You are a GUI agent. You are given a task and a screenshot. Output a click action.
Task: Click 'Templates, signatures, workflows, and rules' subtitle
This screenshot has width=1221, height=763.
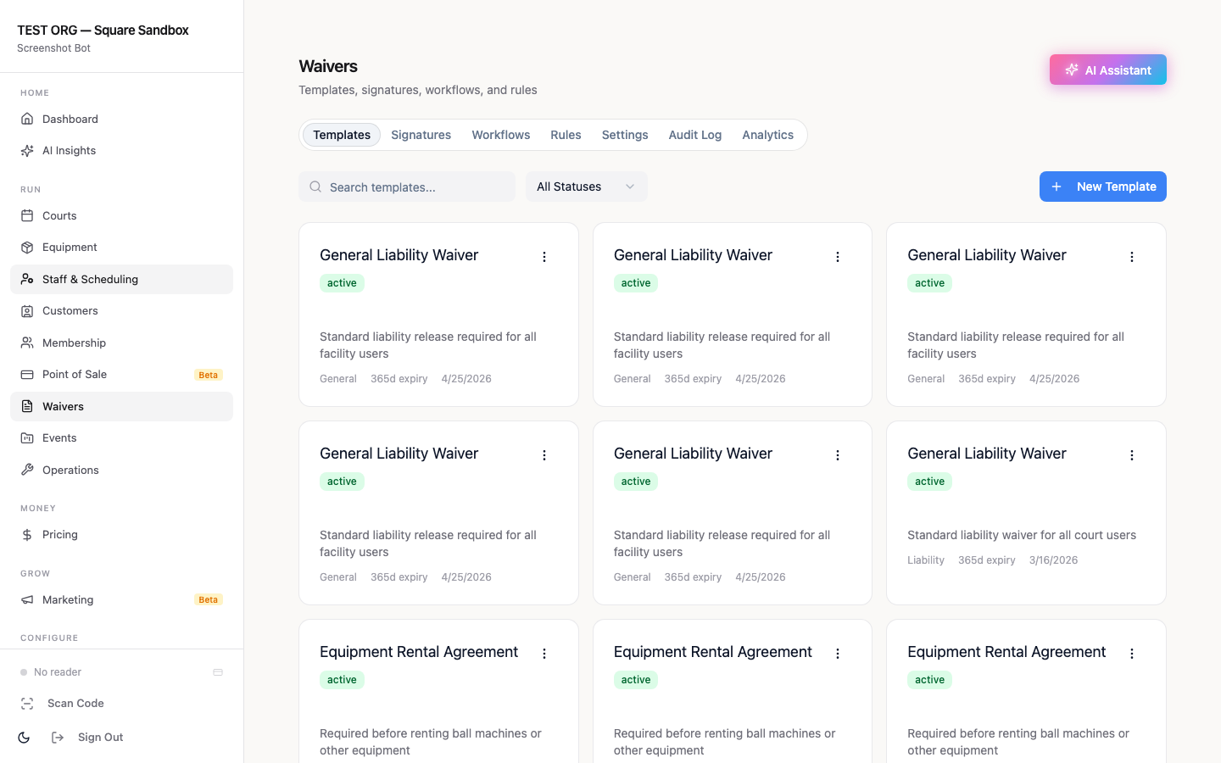click(x=418, y=90)
